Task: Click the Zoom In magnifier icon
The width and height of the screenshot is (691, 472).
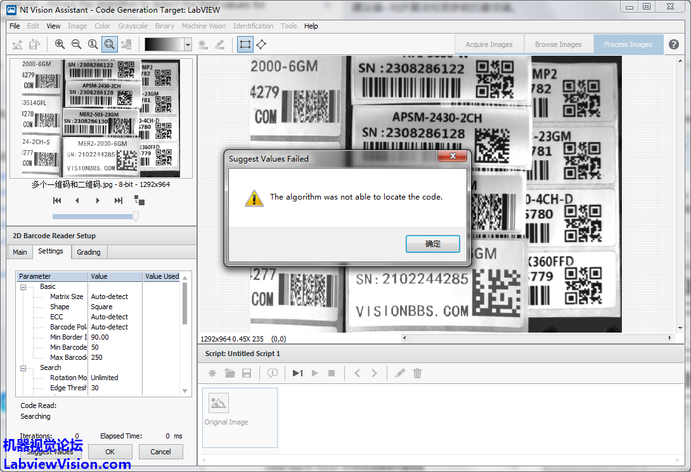Action: coord(60,44)
